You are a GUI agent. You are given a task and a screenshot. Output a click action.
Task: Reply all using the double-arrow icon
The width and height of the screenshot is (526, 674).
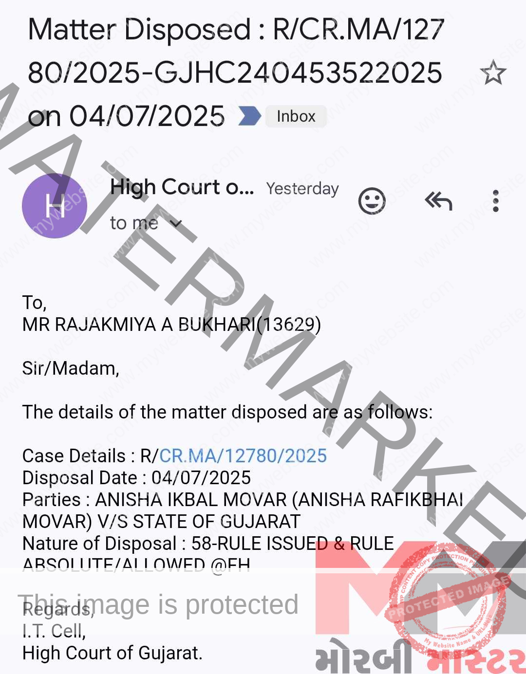click(x=438, y=200)
